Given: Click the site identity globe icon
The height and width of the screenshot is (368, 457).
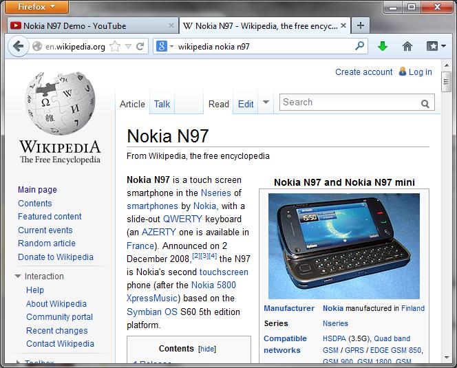Looking at the screenshot, I should [37, 46].
